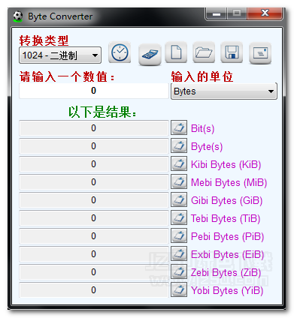Close the Byte Converter window
The height and width of the screenshot is (318, 294).
(265, 13)
